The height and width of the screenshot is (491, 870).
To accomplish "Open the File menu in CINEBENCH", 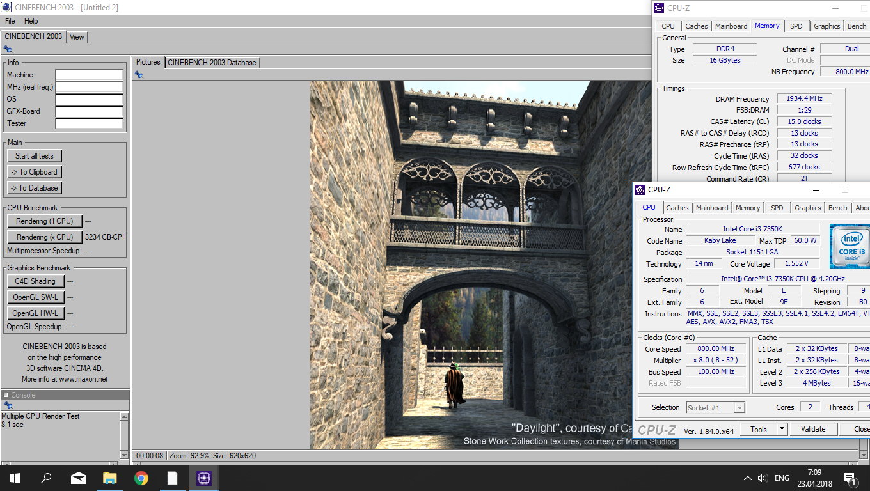I will click(10, 21).
